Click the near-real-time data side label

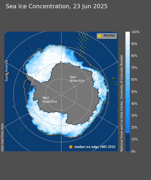pyautogui.click(x=2, y=138)
